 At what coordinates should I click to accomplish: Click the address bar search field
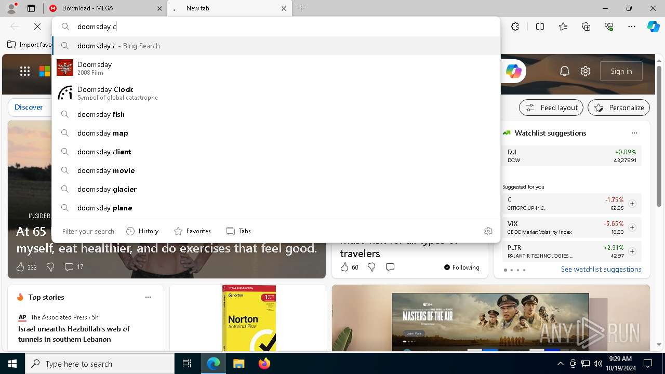276,26
